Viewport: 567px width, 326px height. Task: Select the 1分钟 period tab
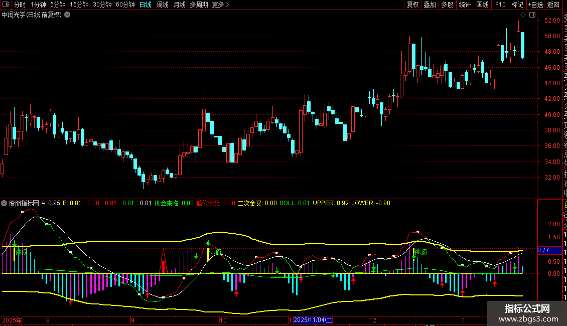click(38, 5)
